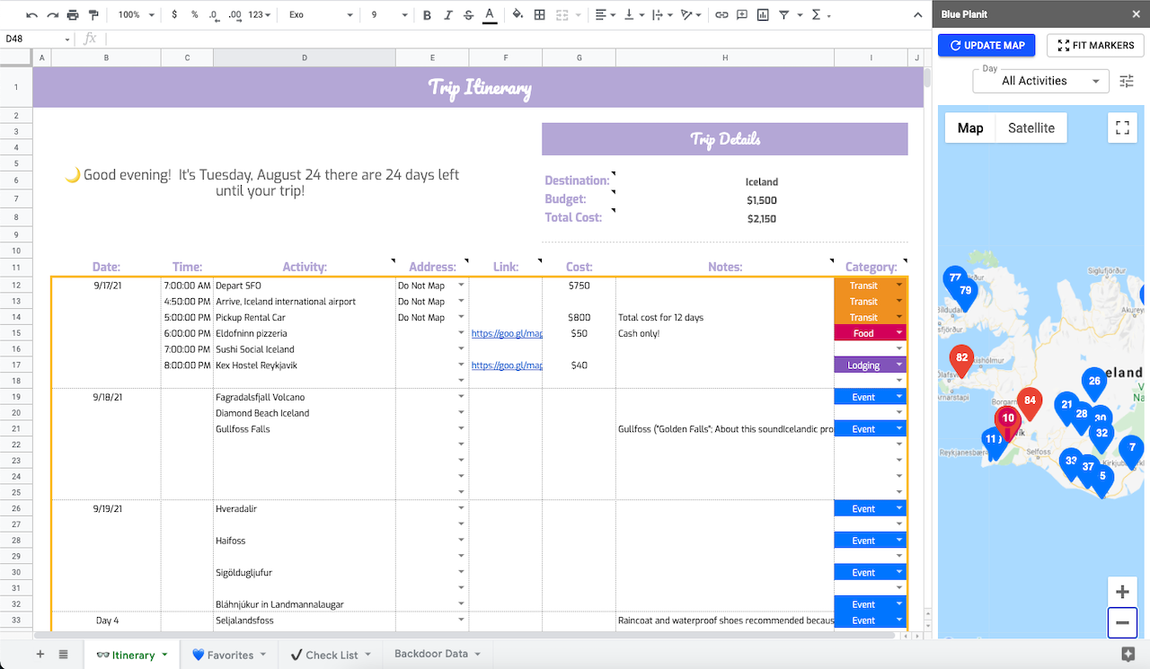
Task: Open the Day 'All Activities' dropdown
Action: [1039, 81]
